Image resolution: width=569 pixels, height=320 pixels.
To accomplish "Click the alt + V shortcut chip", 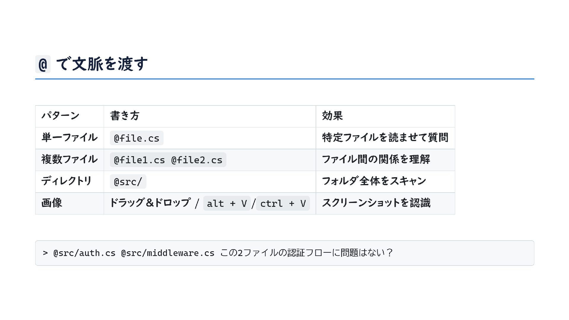I will (227, 204).
